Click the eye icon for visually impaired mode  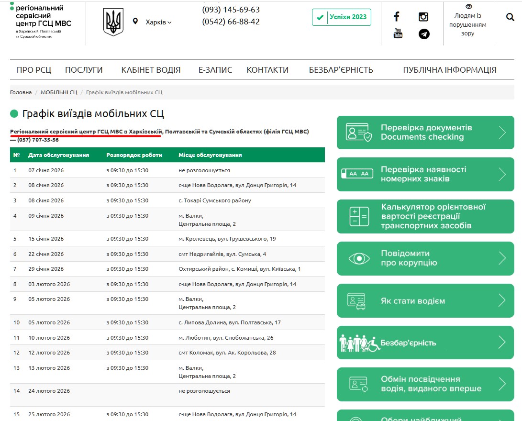[x=469, y=6]
